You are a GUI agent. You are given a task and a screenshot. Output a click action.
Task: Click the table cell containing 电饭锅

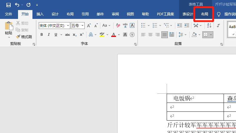tap(195, 98)
